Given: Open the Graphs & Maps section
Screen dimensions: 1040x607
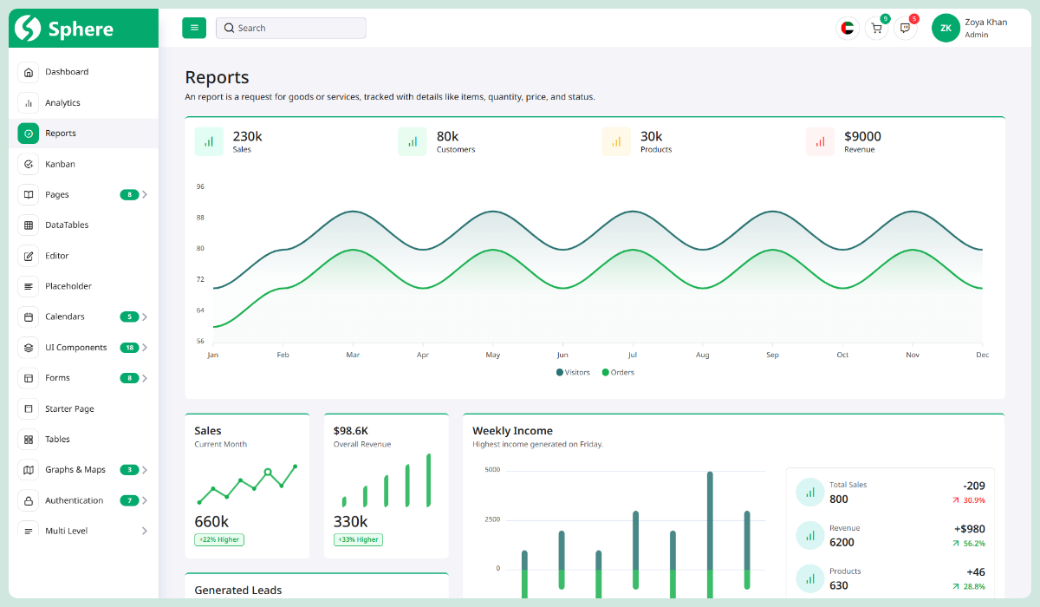Looking at the screenshot, I should click(75, 469).
